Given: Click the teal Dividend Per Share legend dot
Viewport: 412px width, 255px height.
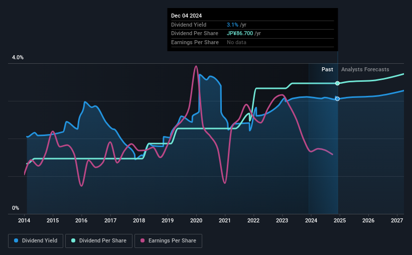Looking at the screenshot, I should tap(73, 240).
